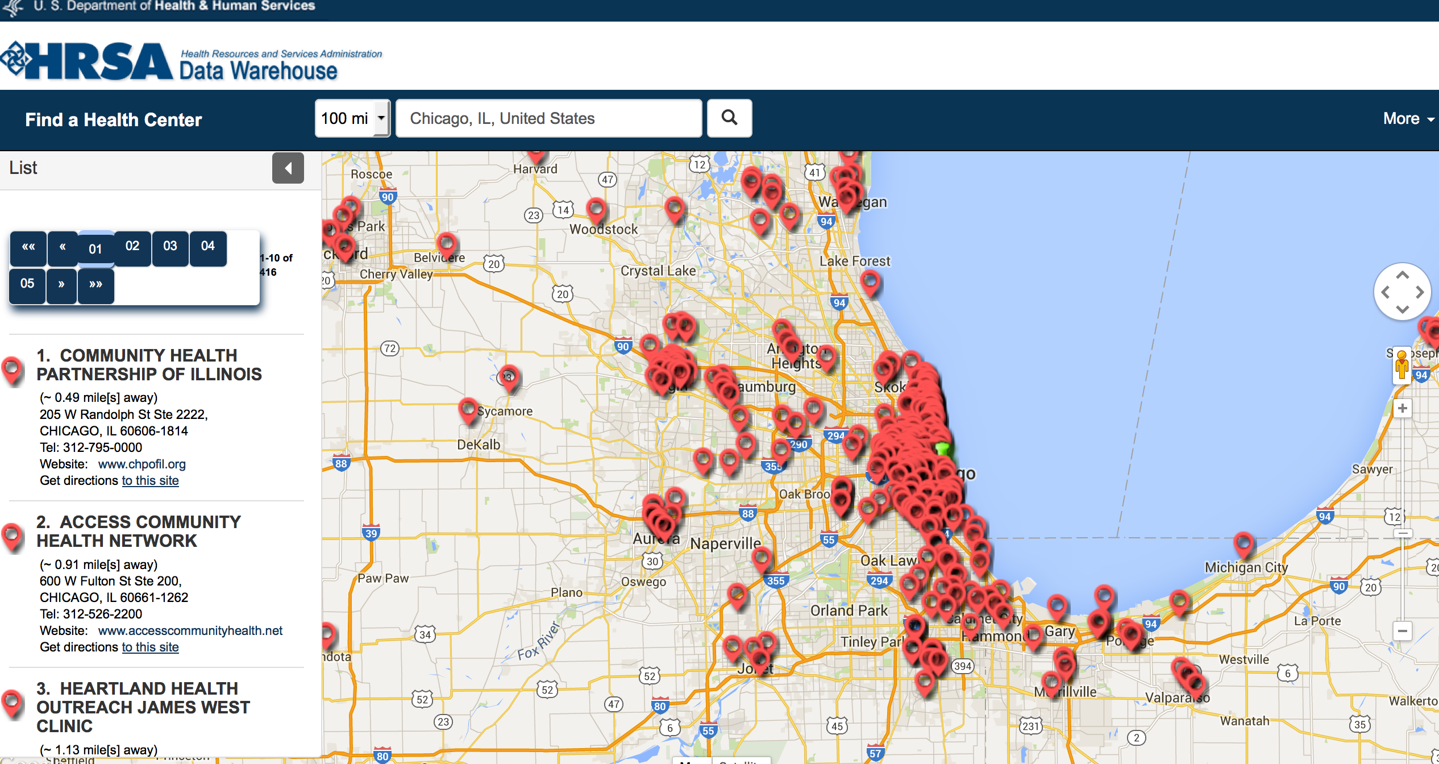Open the 100 mi radius dropdown

tap(352, 118)
